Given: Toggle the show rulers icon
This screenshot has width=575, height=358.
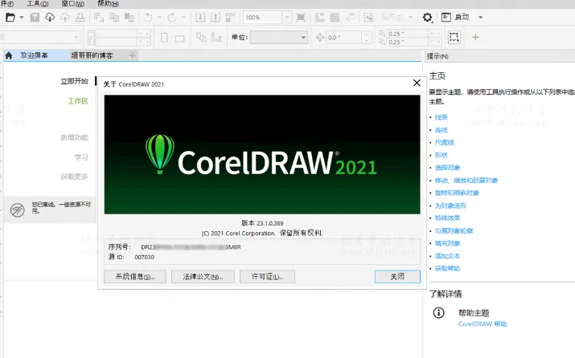Looking at the screenshot, I should pos(320,17).
